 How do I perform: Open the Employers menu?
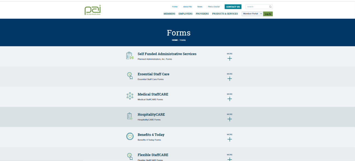coord(185,14)
